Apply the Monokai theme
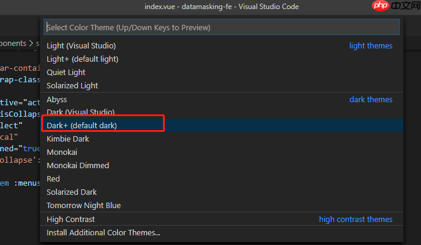 point(62,152)
